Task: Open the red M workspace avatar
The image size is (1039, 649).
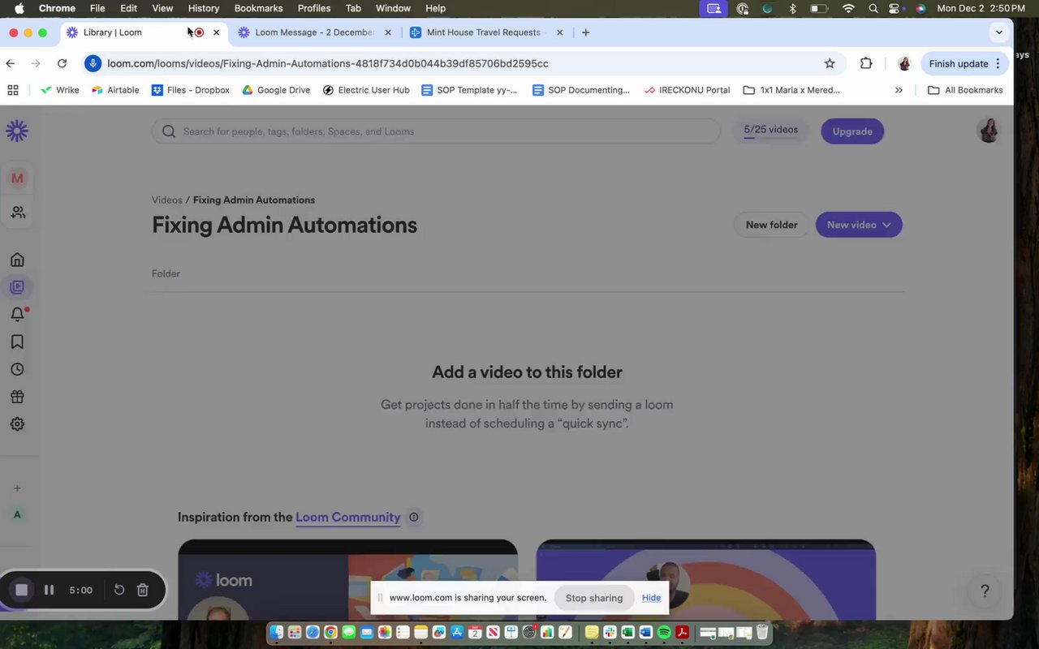Action: coord(17,178)
